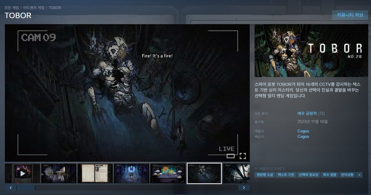Select the second thumbnail with white figure

58,173
